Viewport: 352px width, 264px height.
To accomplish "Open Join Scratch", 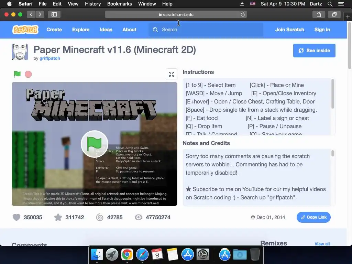I will 289,30.
